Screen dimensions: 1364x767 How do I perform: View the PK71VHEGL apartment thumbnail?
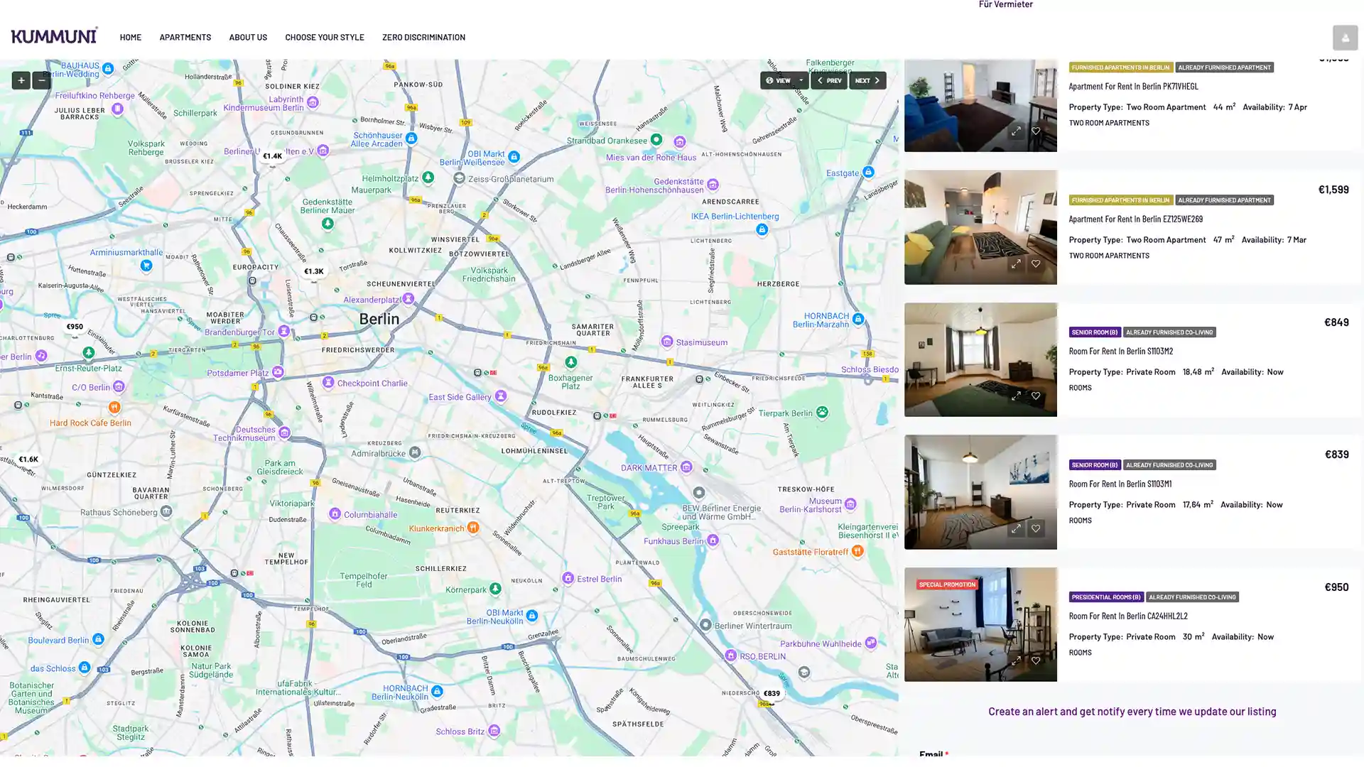click(x=980, y=106)
